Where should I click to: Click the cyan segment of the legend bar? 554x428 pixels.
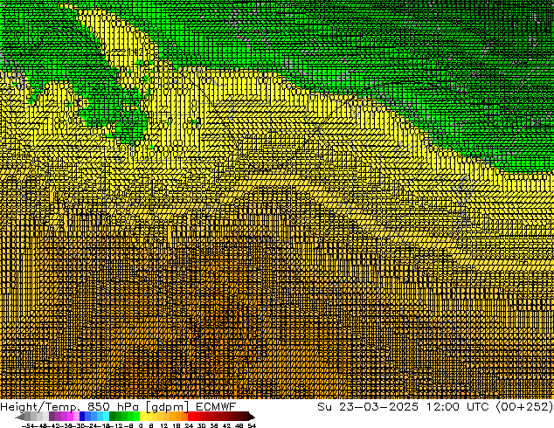pos(101,417)
